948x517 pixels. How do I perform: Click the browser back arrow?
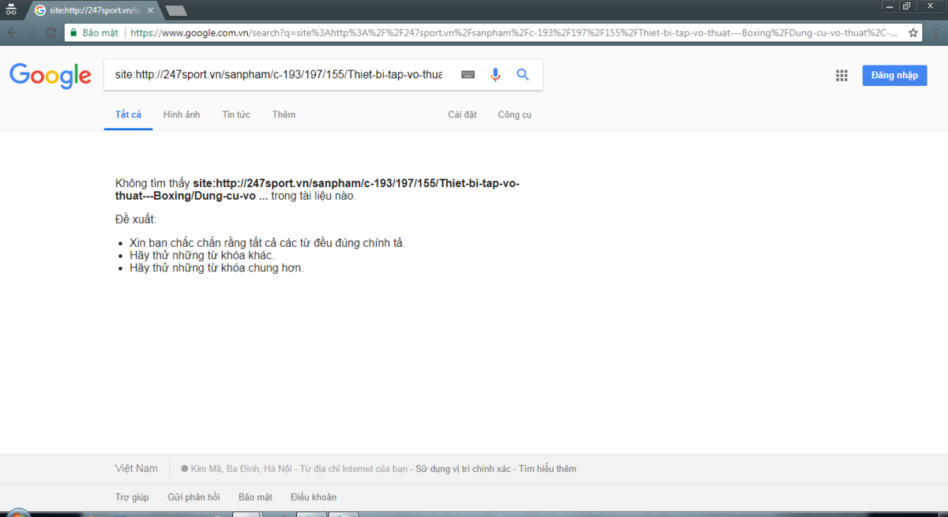[x=13, y=33]
